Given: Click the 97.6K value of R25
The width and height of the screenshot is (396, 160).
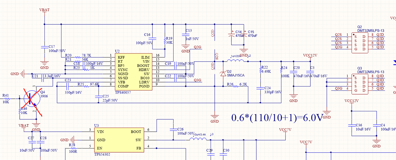Looking at the screenshot, I should (94, 84).
